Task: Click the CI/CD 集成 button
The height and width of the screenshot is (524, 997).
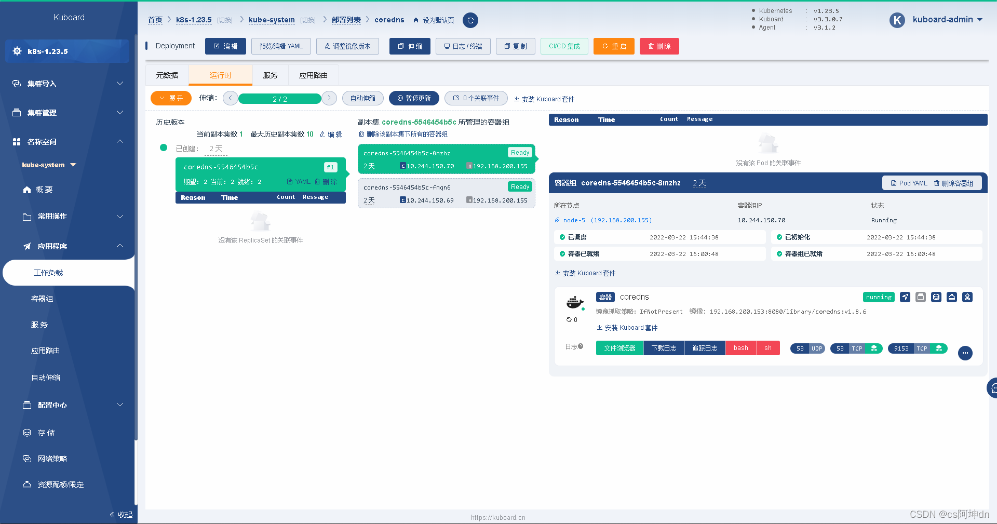Action: click(564, 46)
